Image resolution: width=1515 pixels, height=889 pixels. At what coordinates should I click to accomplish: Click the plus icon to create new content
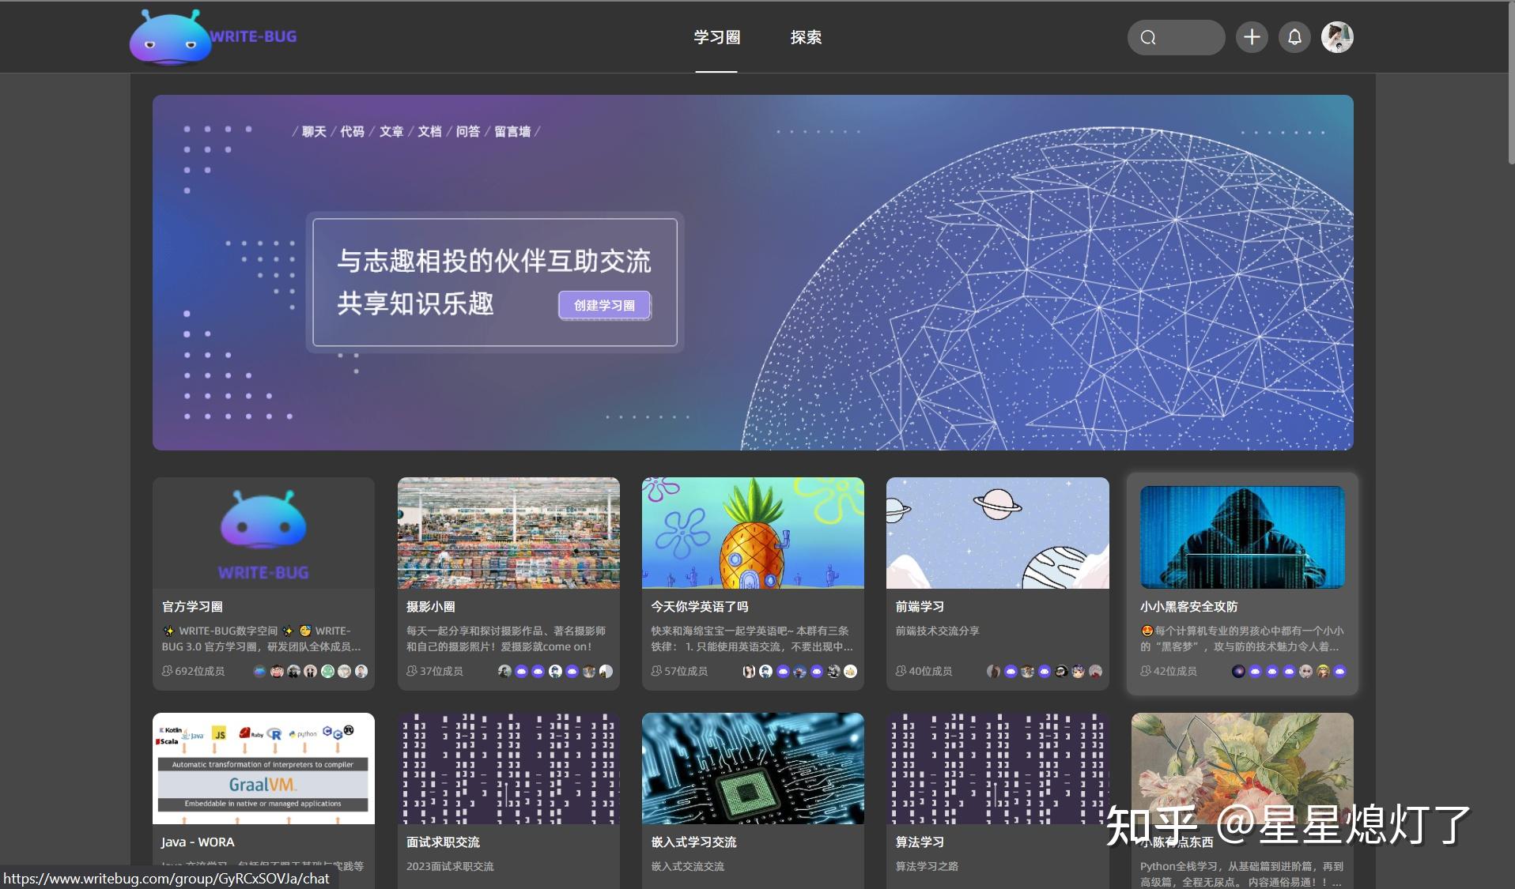pos(1252,36)
